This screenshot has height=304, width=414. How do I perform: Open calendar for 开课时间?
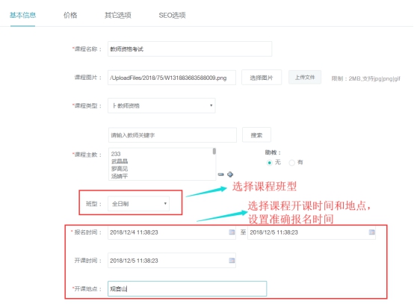coord(232,261)
